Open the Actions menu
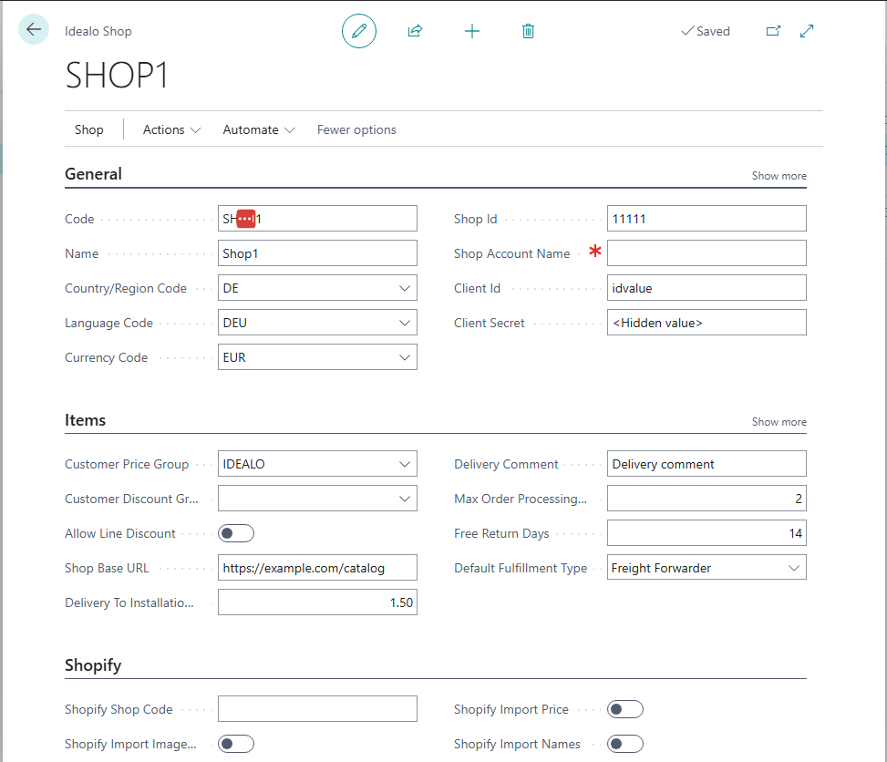Viewport: 887px width, 762px height. 171,129
